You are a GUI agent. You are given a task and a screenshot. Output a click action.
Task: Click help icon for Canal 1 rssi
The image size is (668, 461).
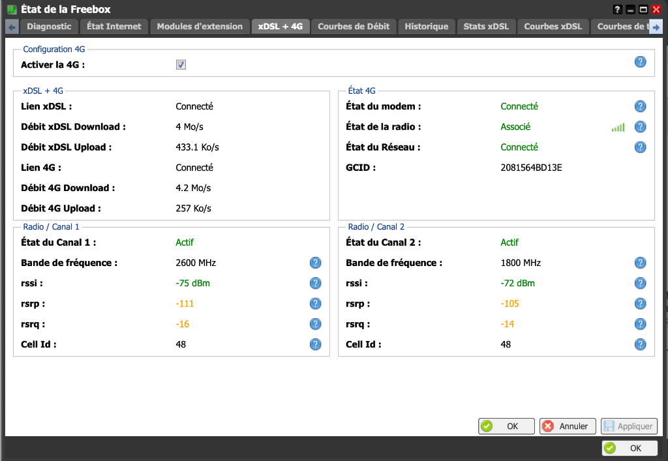[315, 283]
